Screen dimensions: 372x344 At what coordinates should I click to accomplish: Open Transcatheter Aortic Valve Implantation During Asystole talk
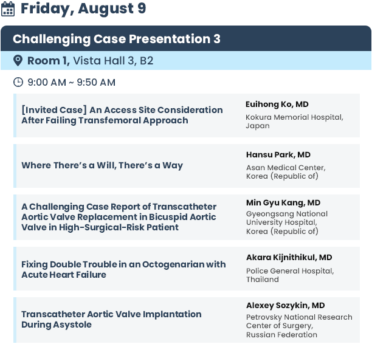coord(111,319)
